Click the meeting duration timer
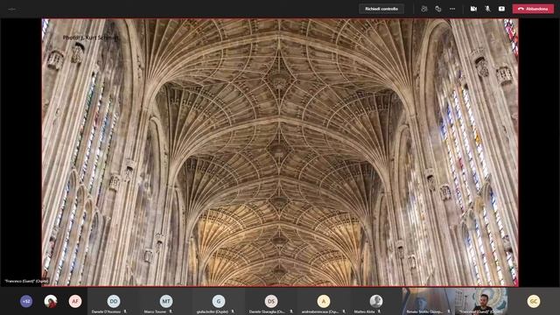 12,10
